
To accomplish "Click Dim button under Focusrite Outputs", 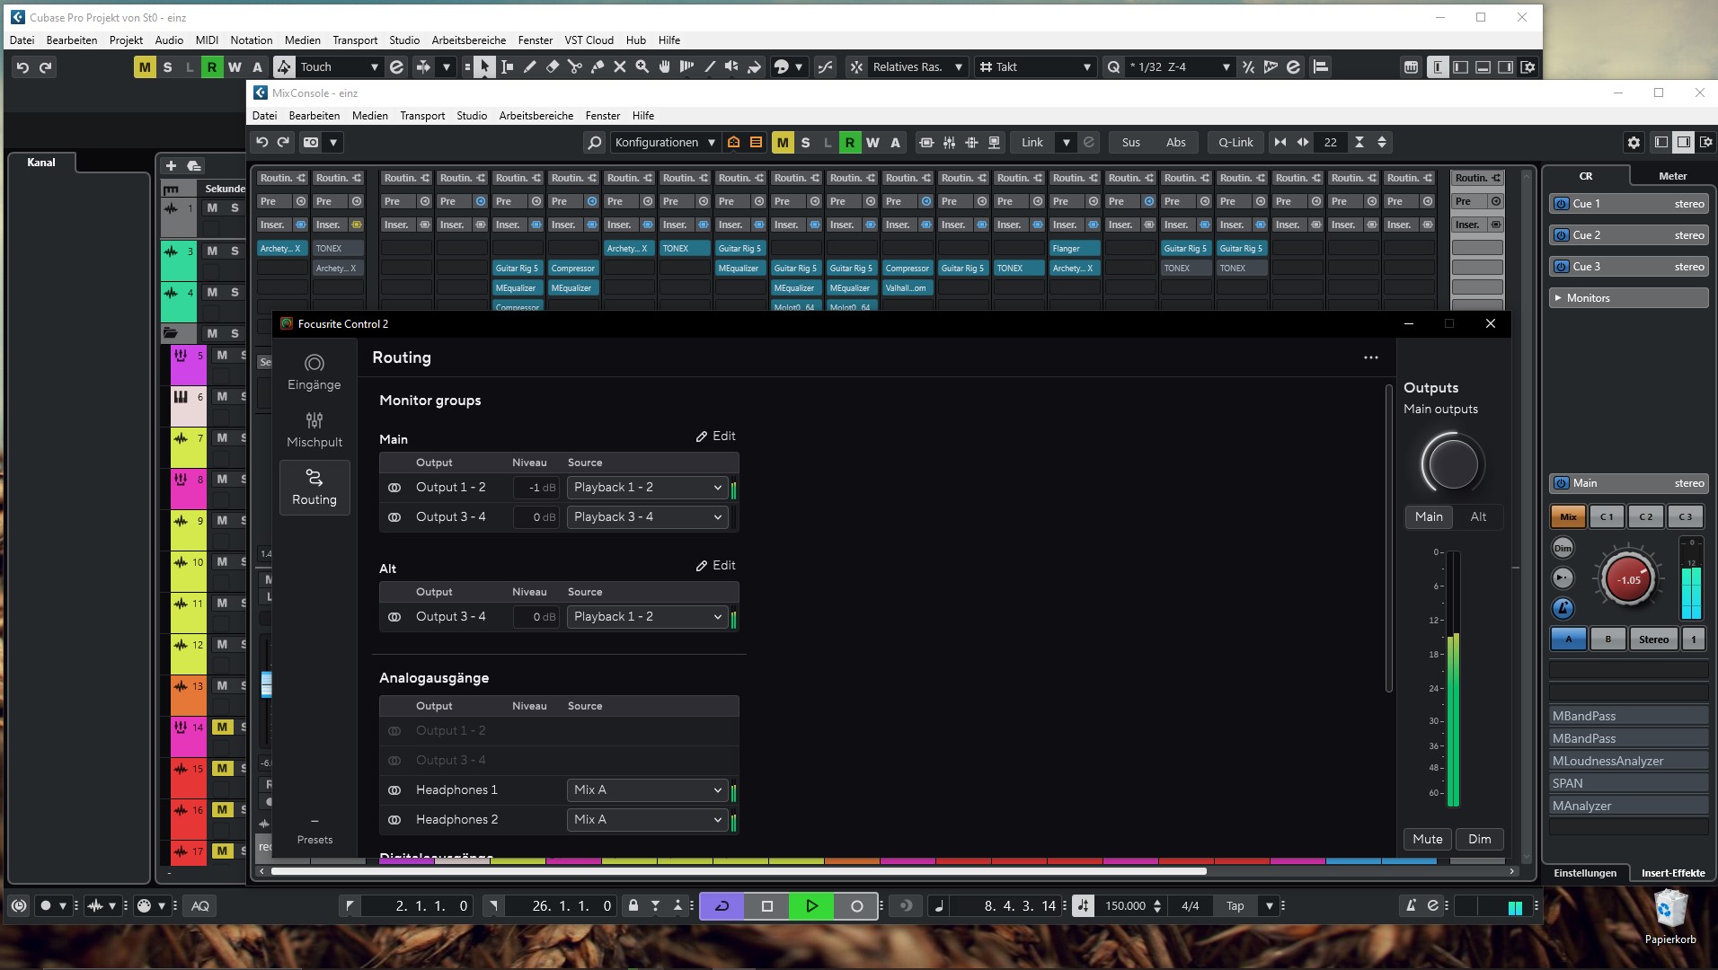I will [x=1479, y=839].
